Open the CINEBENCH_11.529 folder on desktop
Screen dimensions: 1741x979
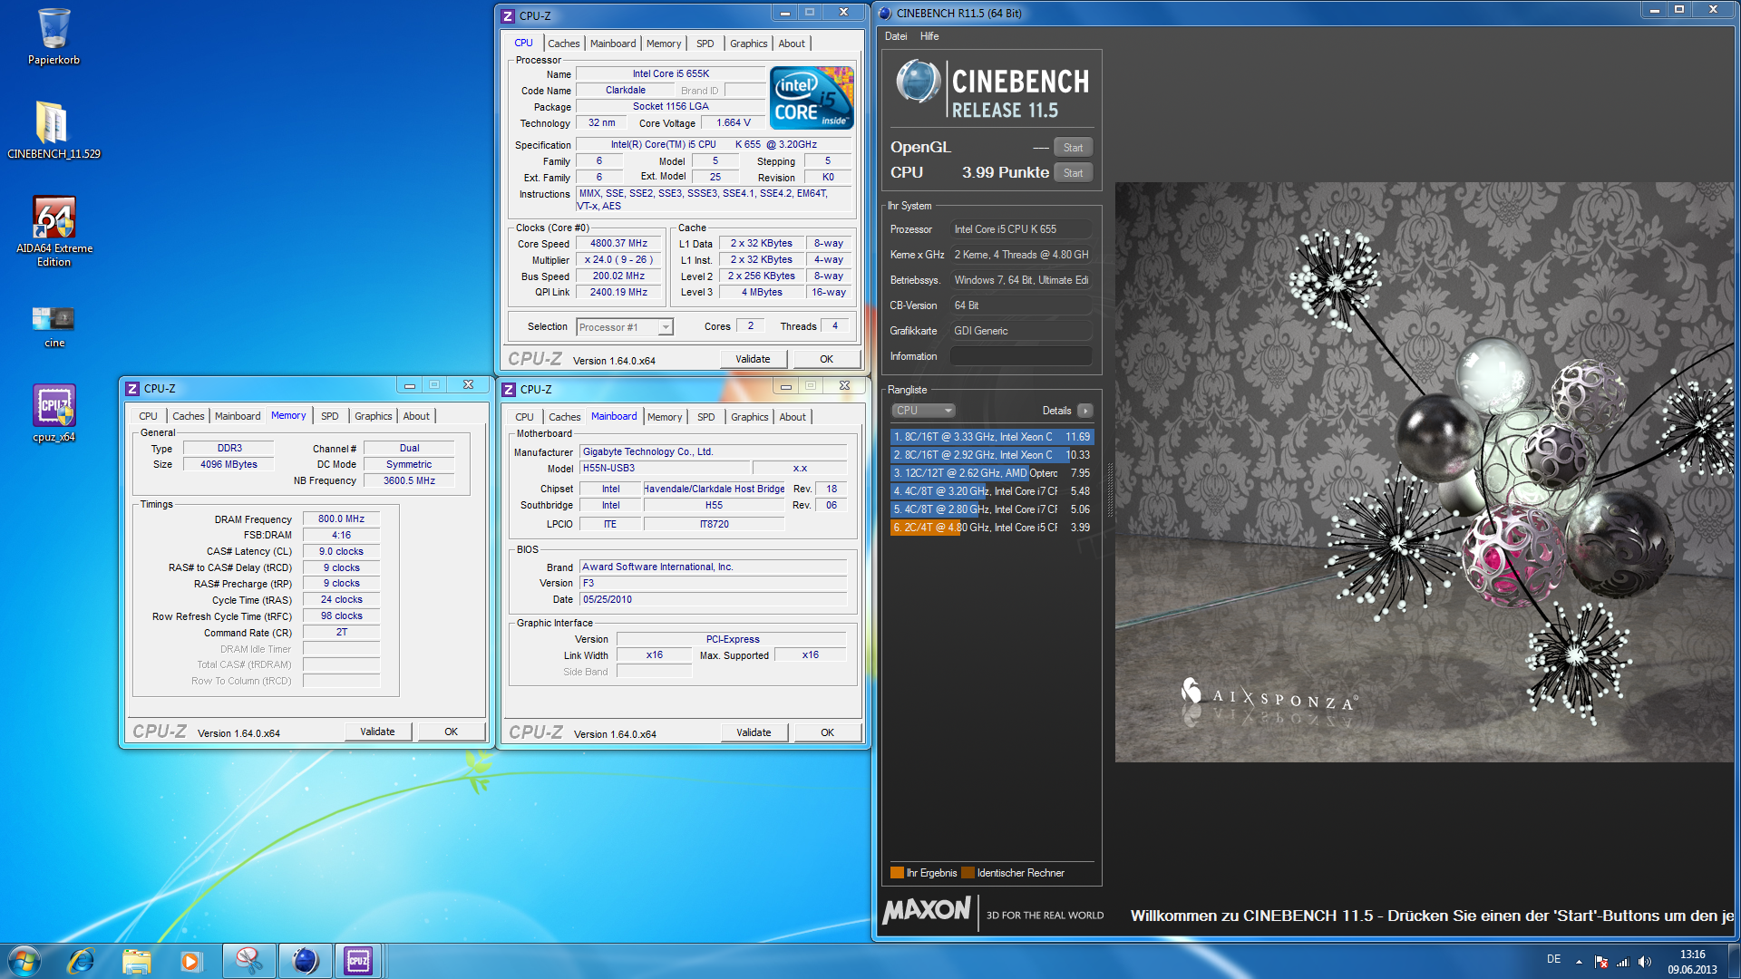click(x=53, y=130)
